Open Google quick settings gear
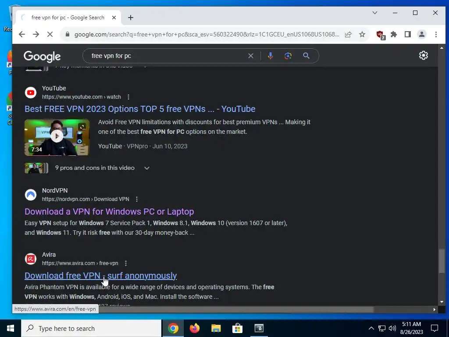This screenshot has width=449, height=337. (x=423, y=55)
